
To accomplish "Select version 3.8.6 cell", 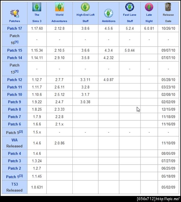I will 85,28.
